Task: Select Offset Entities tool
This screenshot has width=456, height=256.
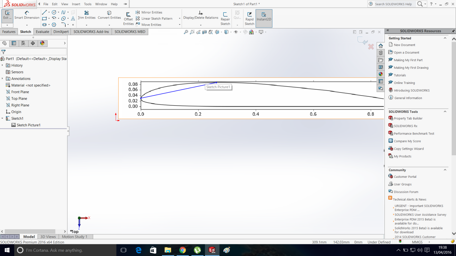Action: point(128,19)
